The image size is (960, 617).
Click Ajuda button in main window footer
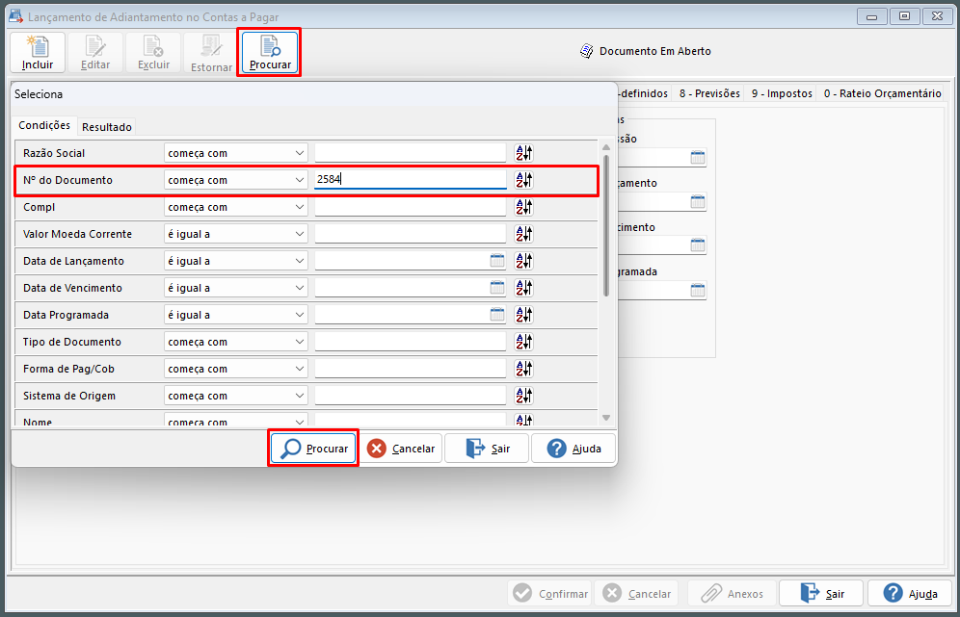coord(910,593)
